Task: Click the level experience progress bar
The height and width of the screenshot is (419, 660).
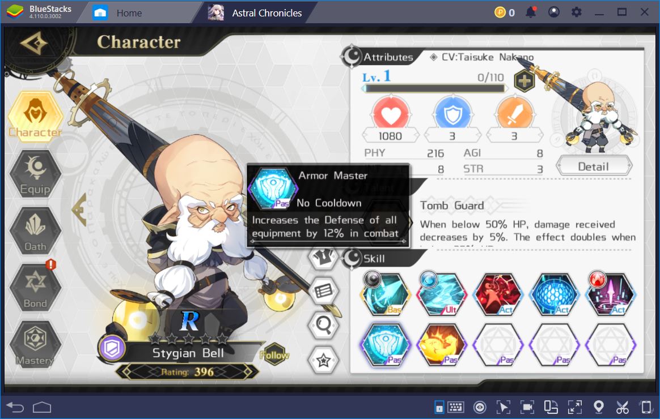Action: [x=434, y=88]
